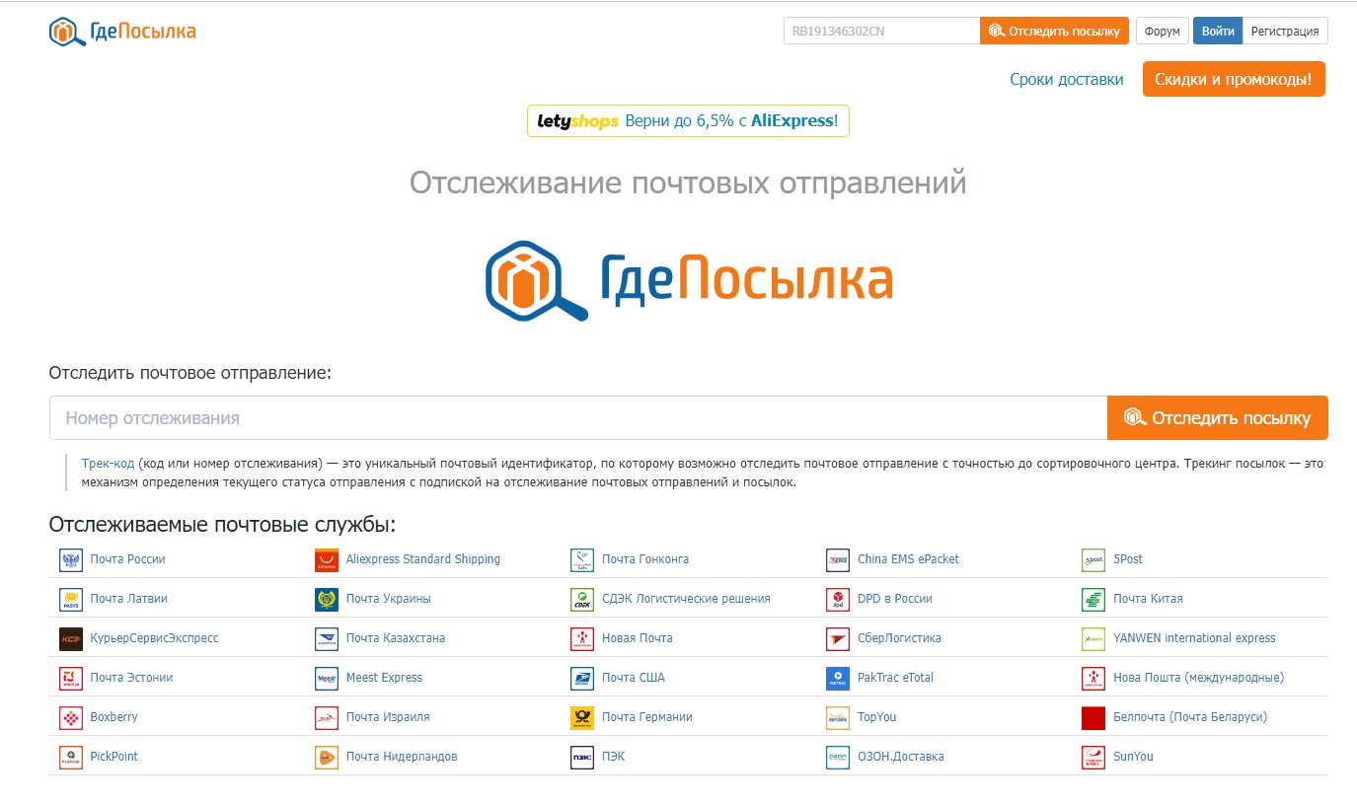1357x805 pixels.
Task: Click the Новая Почта logo icon
Action: pos(582,639)
